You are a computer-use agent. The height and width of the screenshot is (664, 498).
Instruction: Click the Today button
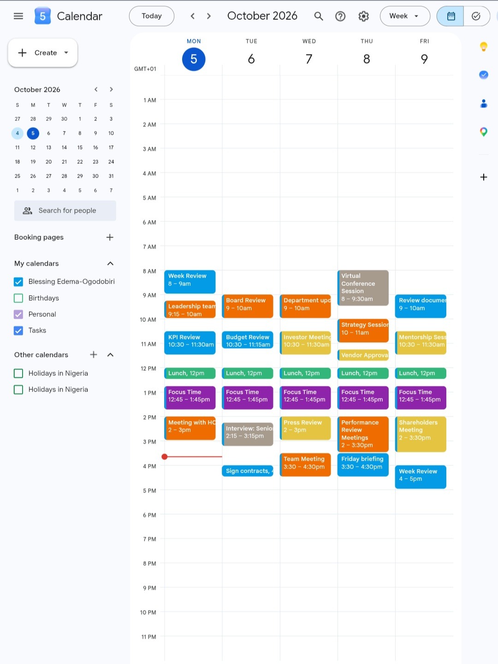tap(152, 16)
